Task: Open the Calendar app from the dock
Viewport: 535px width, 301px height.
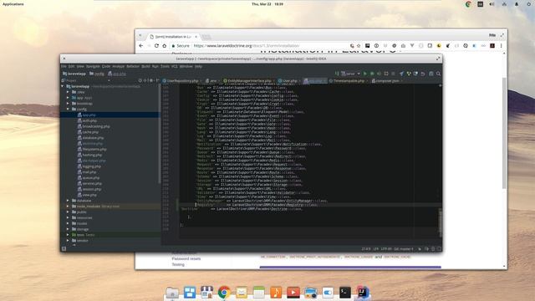Action: click(x=258, y=293)
